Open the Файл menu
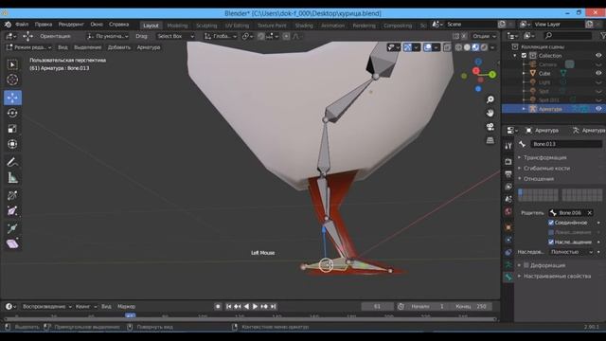 click(22, 25)
